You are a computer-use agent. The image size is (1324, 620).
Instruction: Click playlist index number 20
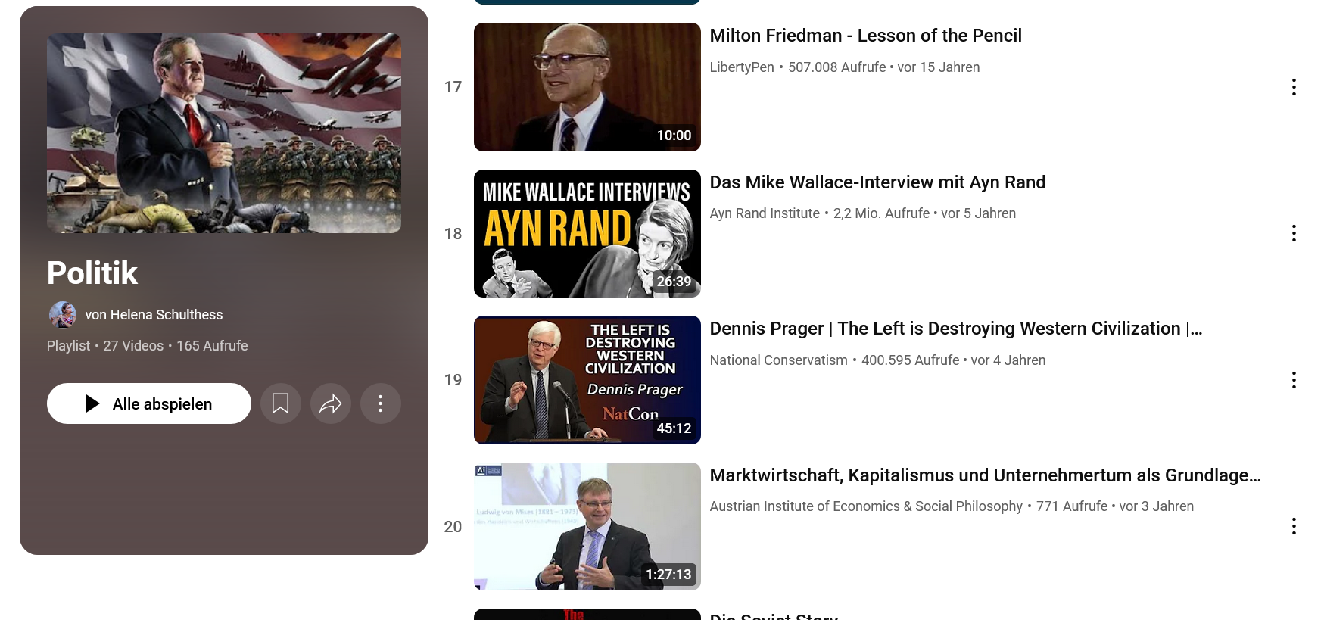453,527
